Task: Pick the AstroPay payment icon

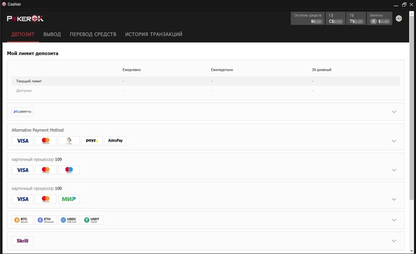Action: pos(115,141)
